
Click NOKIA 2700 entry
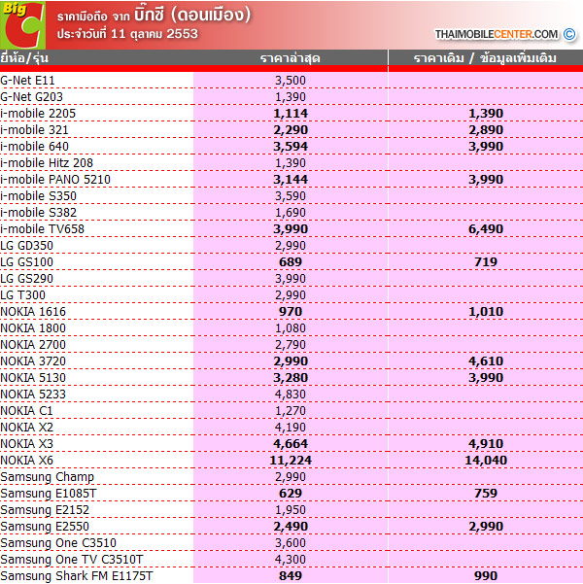[x=33, y=345]
